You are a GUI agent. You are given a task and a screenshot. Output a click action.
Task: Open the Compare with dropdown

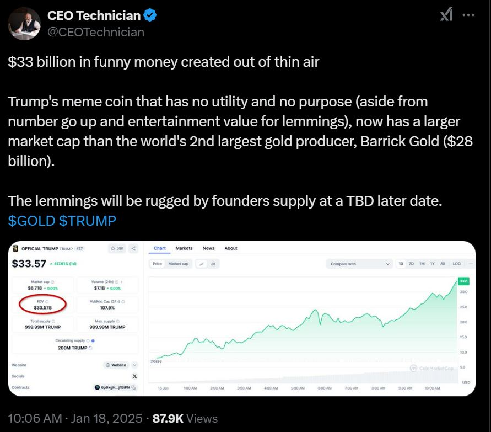click(x=360, y=264)
